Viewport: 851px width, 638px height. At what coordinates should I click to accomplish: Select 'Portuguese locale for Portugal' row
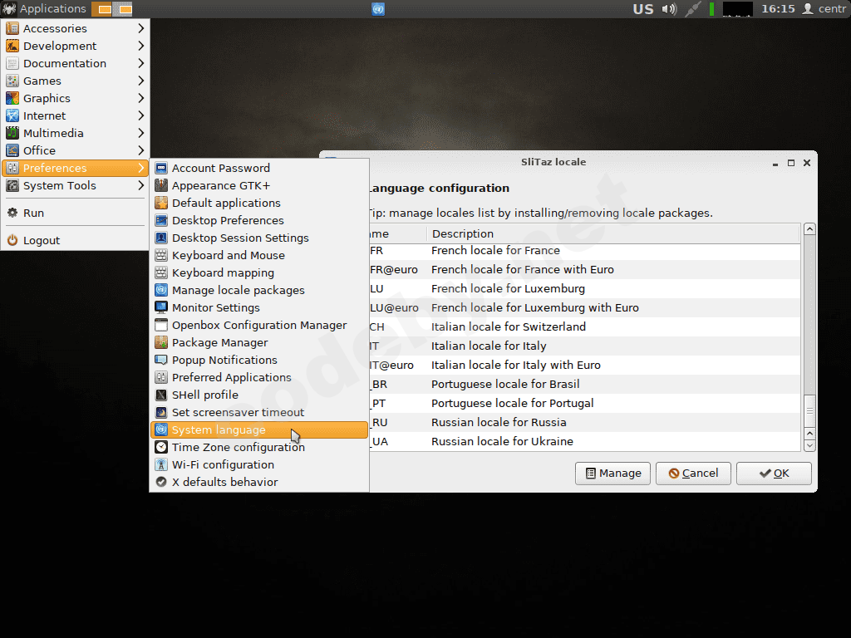pyautogui.click(x=584, y=403)
